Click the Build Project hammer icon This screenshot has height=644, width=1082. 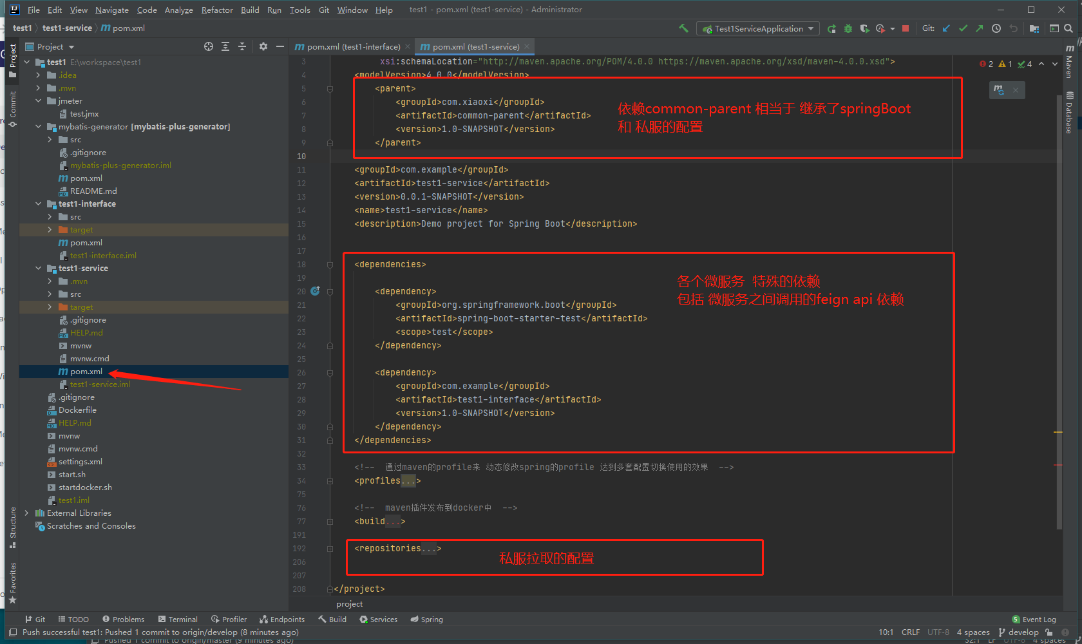click(x=683, y=28)
